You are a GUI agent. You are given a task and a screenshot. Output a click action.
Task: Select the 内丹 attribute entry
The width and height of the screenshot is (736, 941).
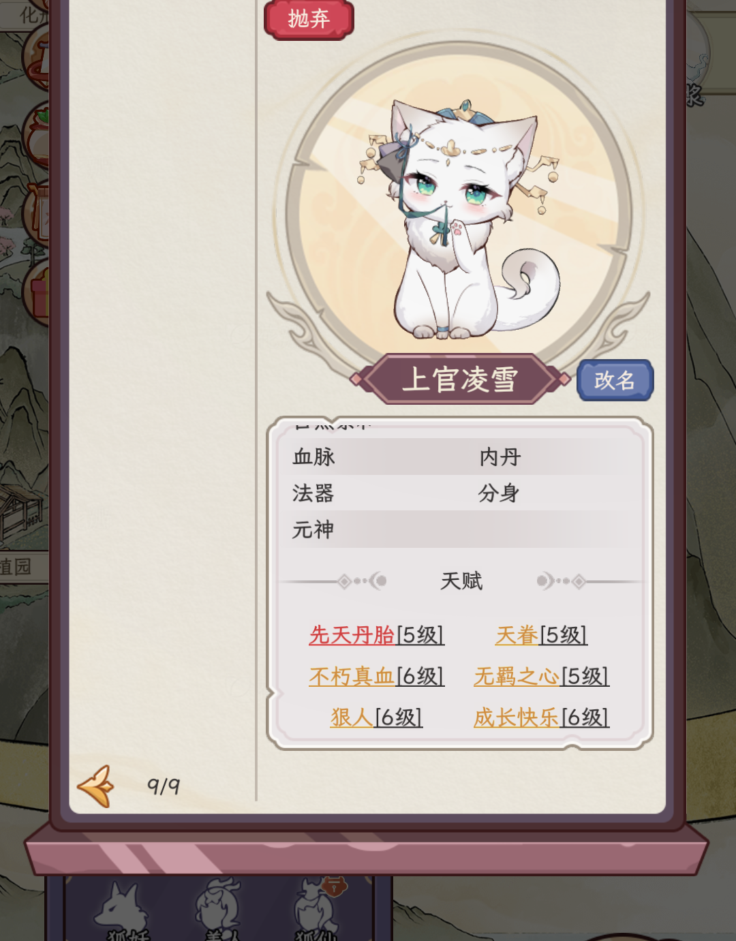500,457
